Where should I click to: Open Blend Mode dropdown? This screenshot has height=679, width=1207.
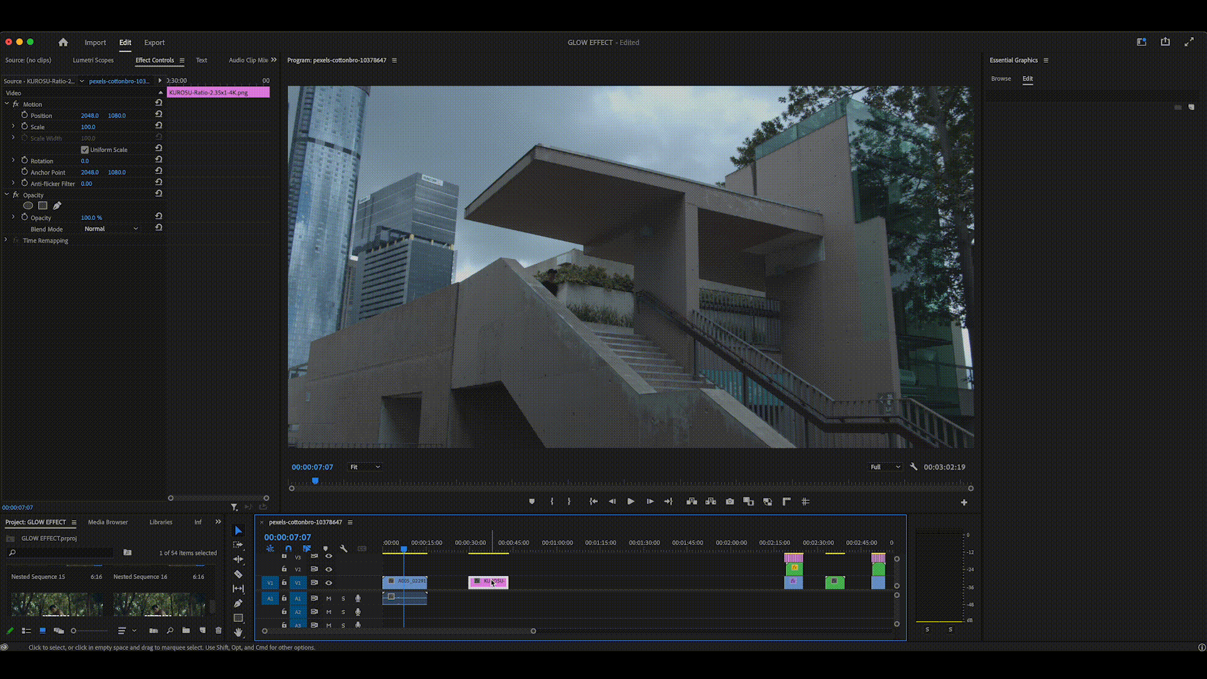tap(111, 229)
